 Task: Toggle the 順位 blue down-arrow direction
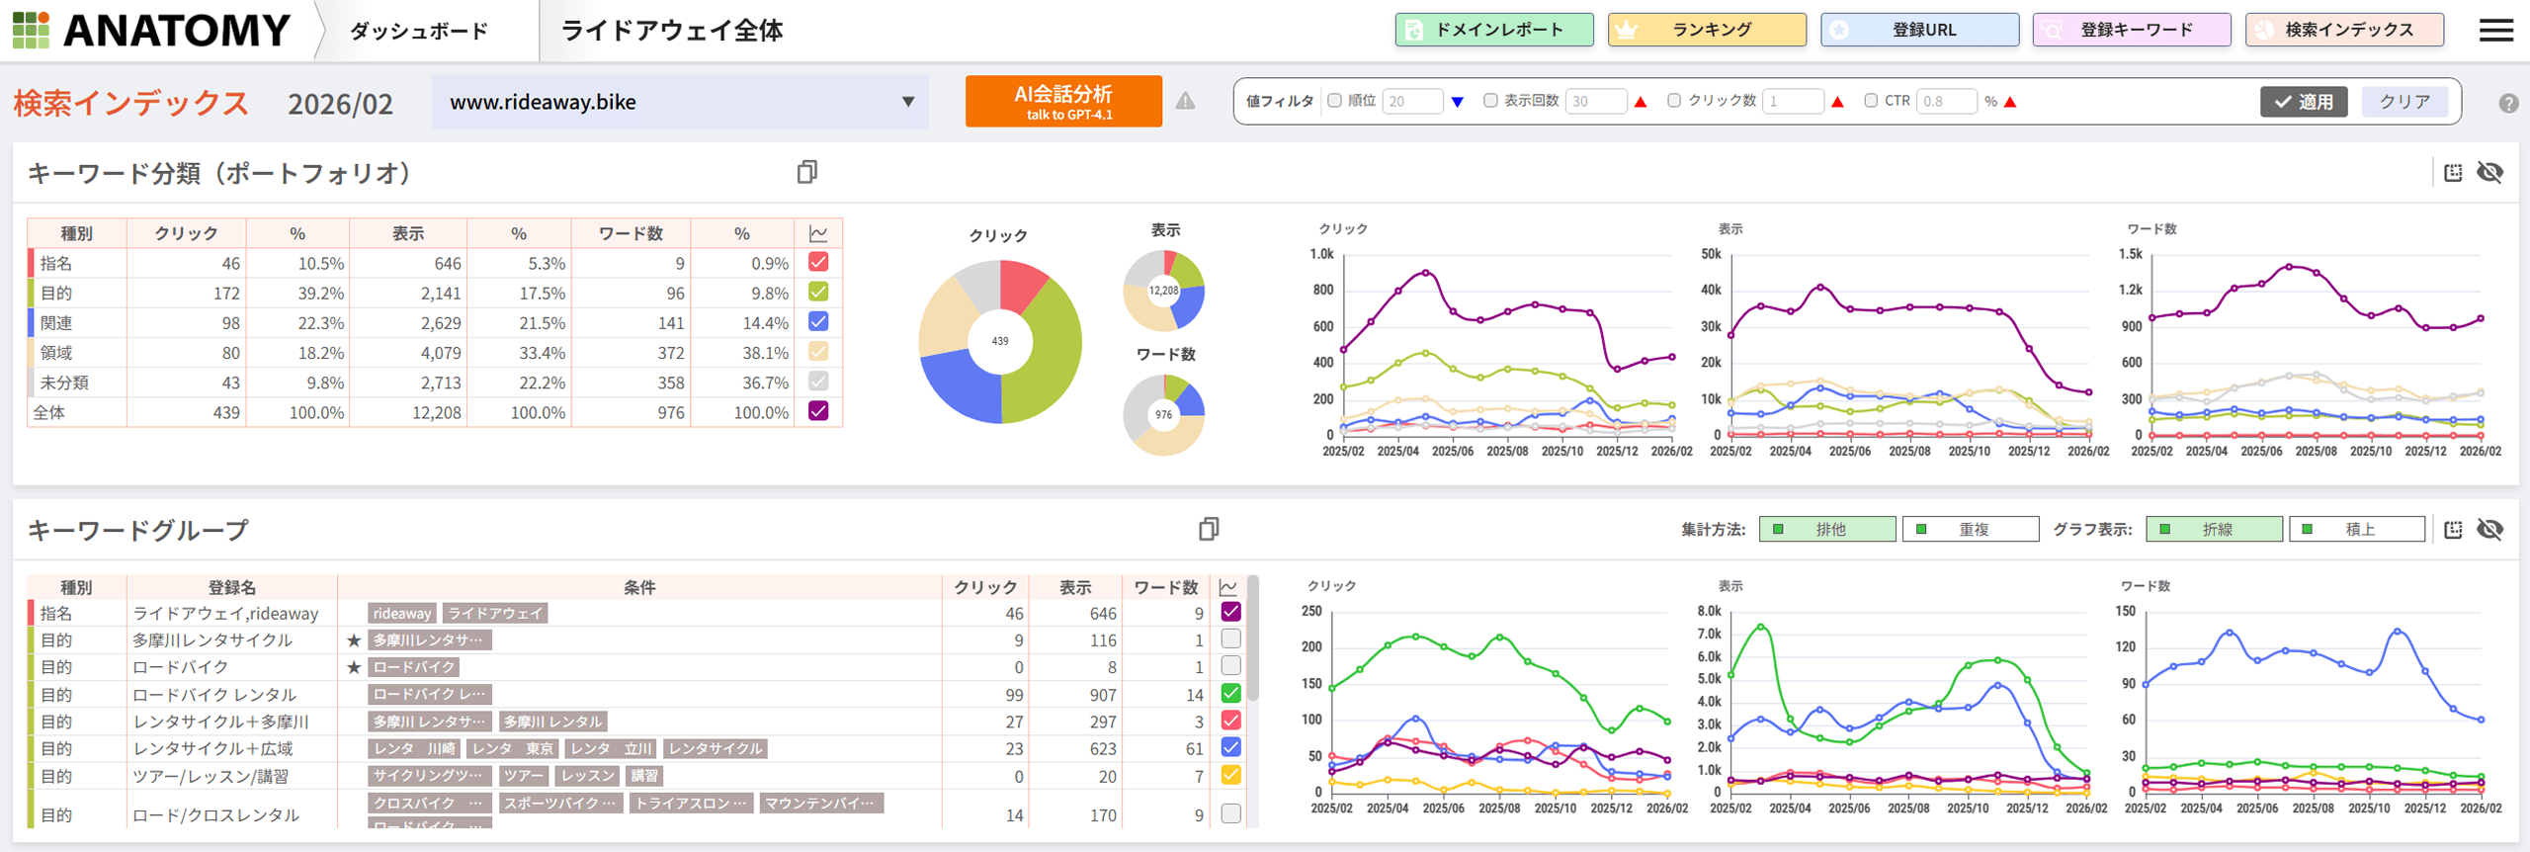(1457, 102)
